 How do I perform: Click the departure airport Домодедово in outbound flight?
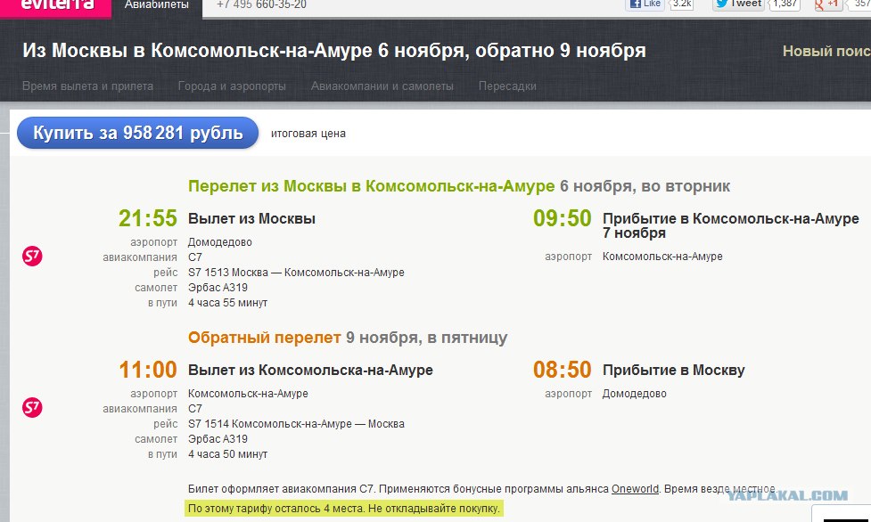click(220, 242)
